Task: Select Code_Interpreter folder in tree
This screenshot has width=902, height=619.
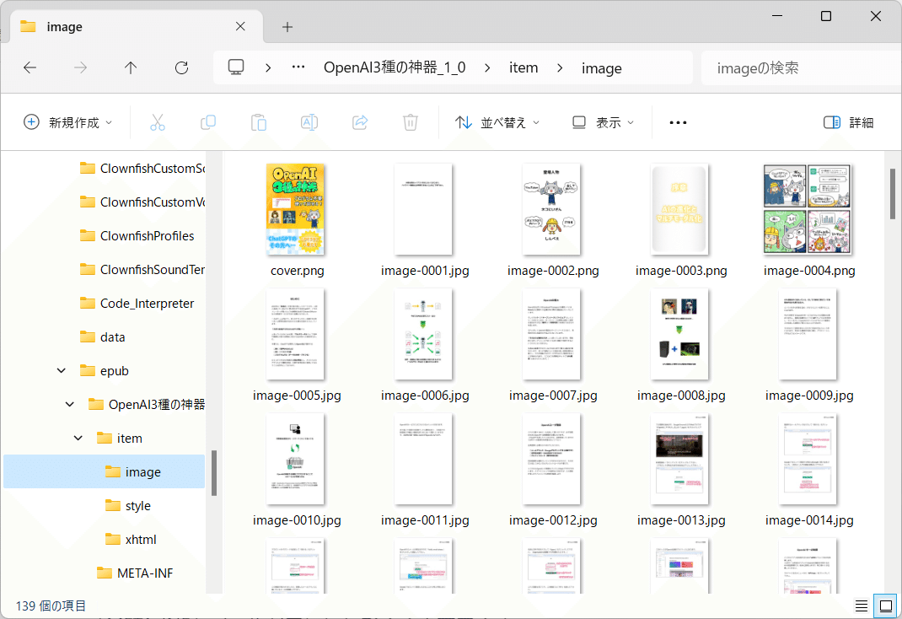Action: coord(137,303)
